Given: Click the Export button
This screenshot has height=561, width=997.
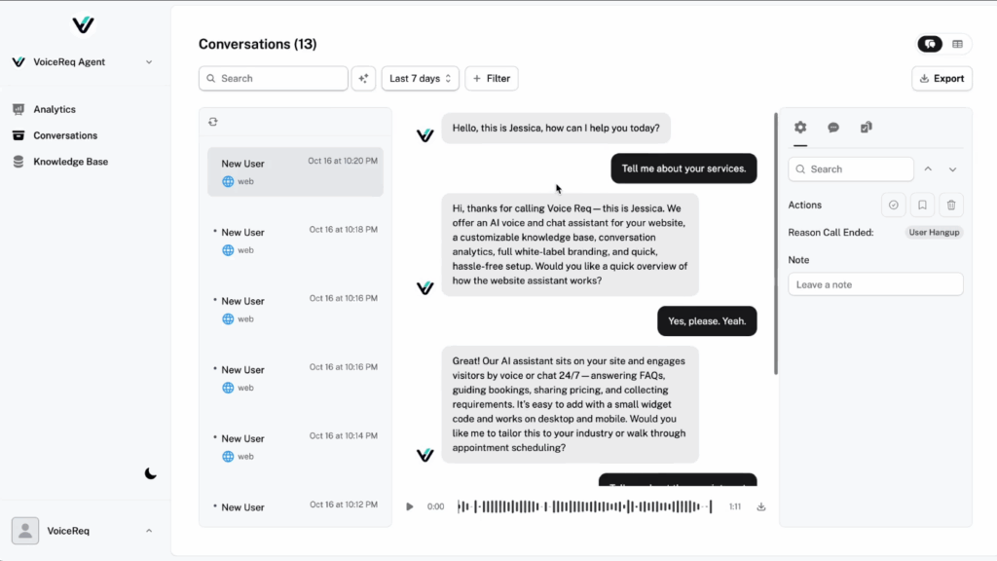Looking at the screenshot, I should (942, 79).
